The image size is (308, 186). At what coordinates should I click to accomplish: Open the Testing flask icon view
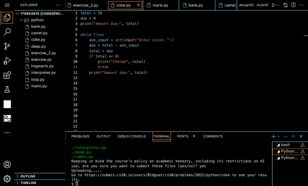7,89
